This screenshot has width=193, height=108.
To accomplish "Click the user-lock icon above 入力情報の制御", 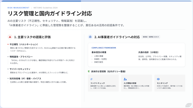I will point(125,79).
